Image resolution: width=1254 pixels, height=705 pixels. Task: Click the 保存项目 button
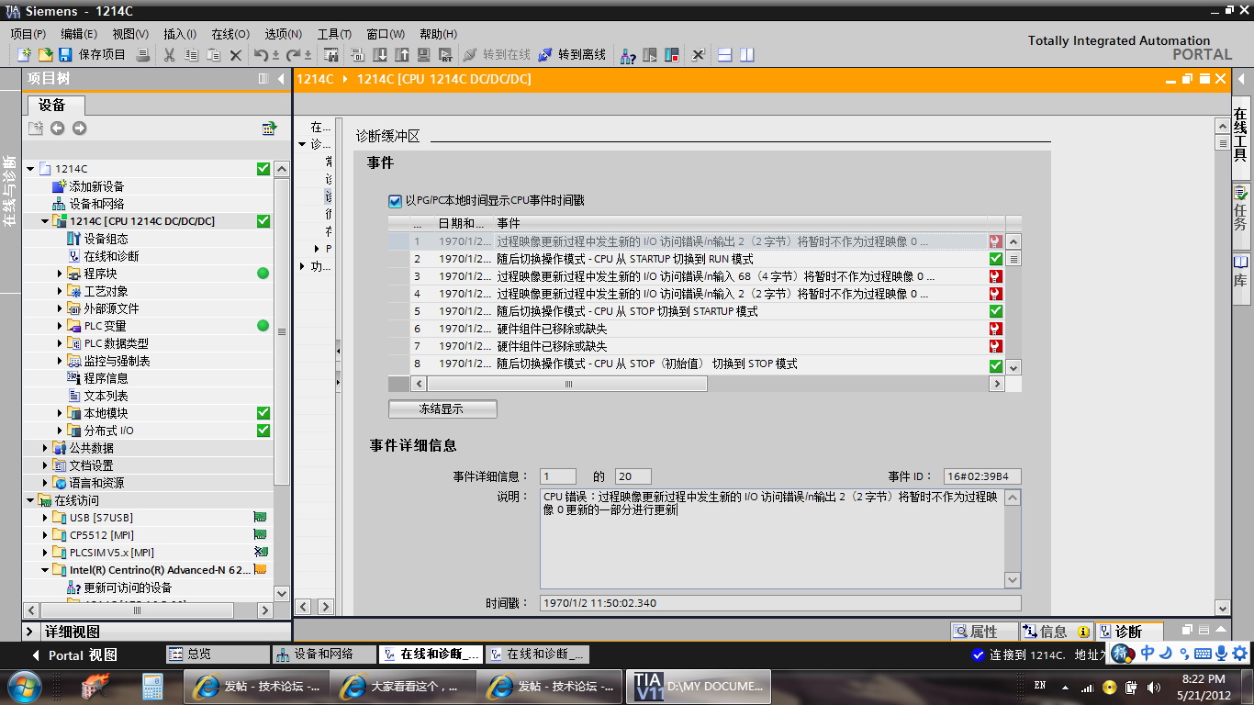[92, 55]
